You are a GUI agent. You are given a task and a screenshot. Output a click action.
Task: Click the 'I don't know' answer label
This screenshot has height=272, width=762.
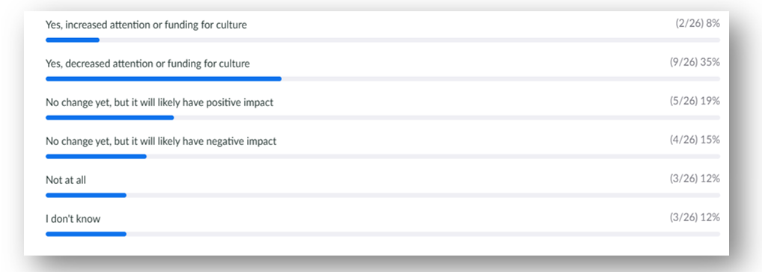[x=73, y=219]
